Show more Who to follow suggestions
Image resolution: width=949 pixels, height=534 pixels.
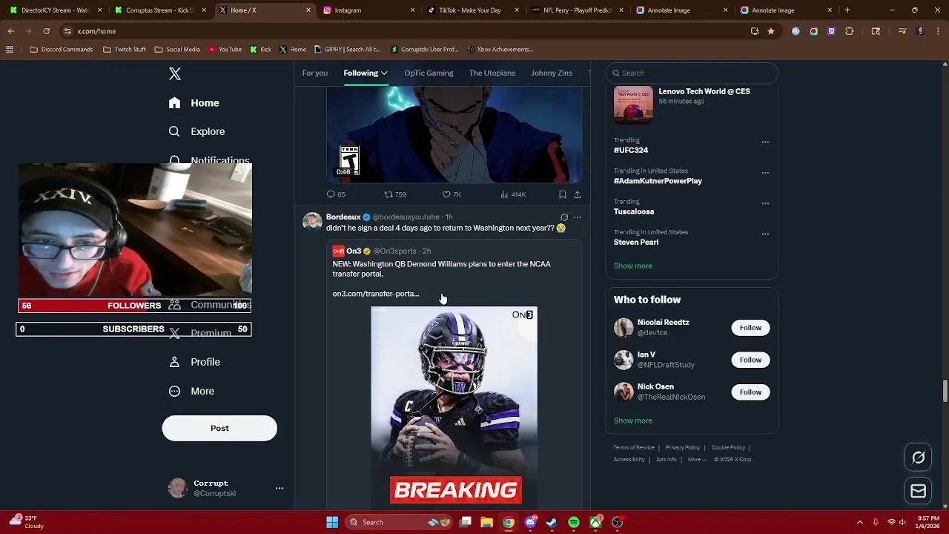(x=633, y=421)
